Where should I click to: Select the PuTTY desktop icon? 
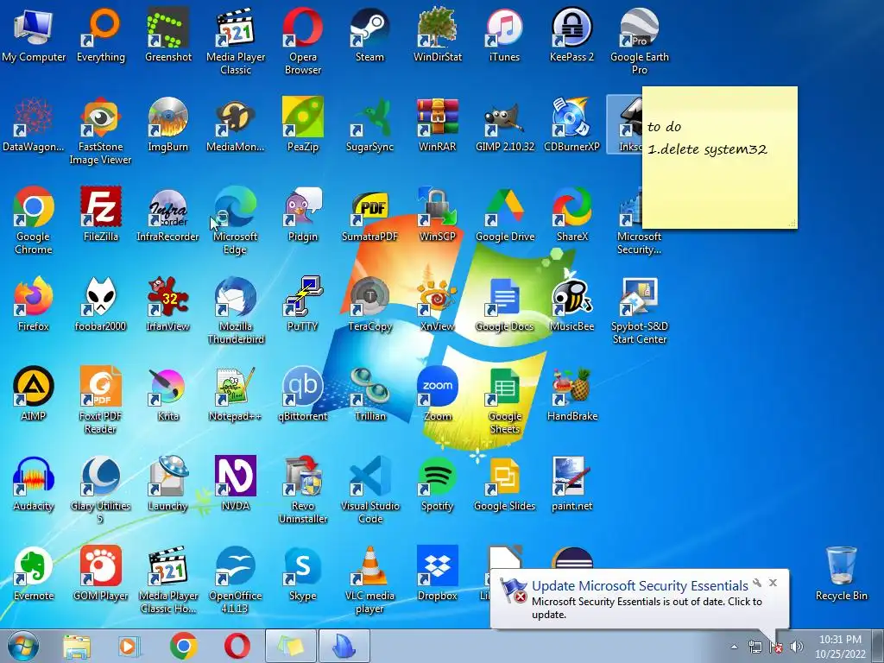[x=303, y=304]
